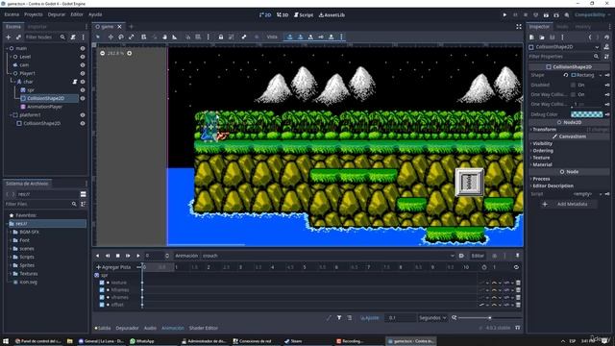Toggle visibility of main node

(83, 48)
